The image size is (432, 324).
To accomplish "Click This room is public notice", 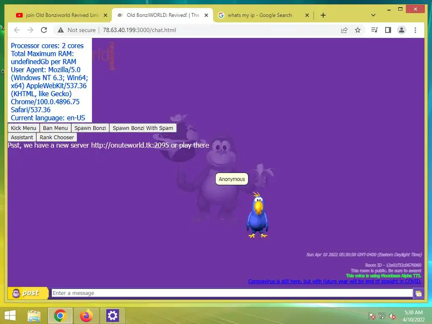I will 386,270.
